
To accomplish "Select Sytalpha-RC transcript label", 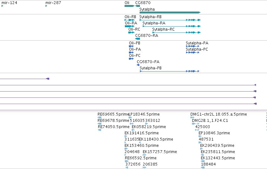I will coord(163,29).
